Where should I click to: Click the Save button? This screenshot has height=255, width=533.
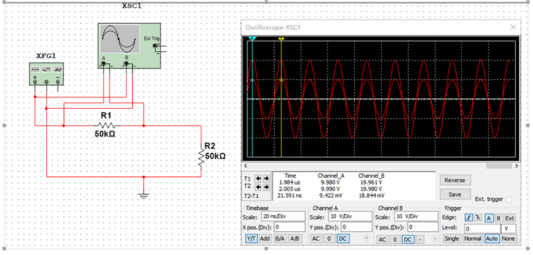[x=455, y=194]
